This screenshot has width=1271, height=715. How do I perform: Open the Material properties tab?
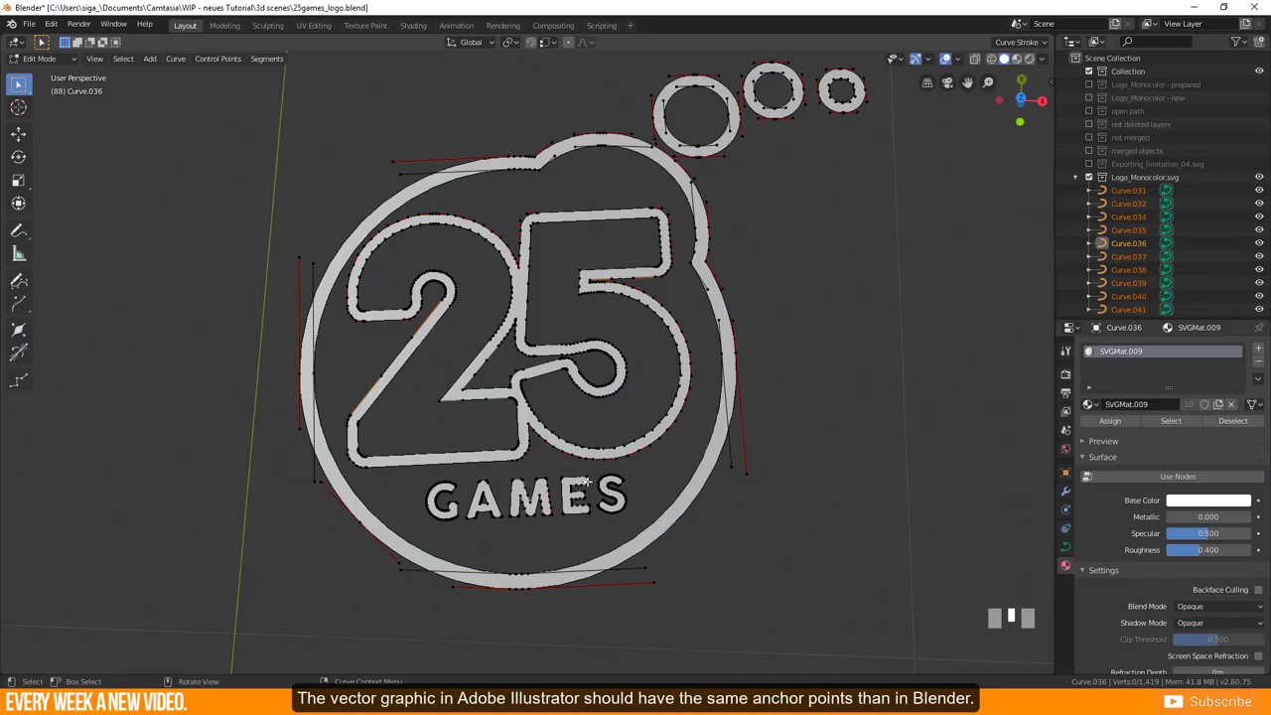(1065, 566)
